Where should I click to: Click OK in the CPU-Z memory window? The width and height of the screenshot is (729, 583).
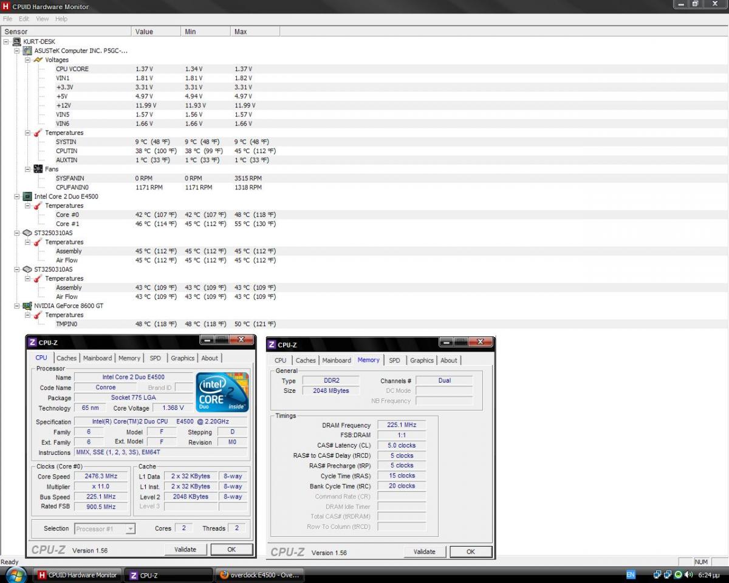coord(471,552)
